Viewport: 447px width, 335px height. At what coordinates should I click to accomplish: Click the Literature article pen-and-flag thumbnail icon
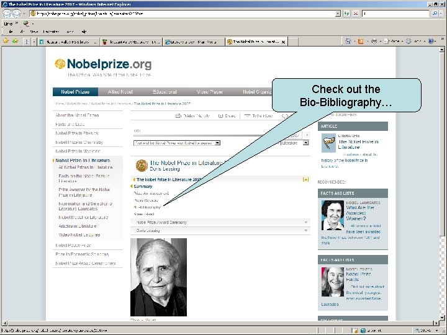click(328, 143)
